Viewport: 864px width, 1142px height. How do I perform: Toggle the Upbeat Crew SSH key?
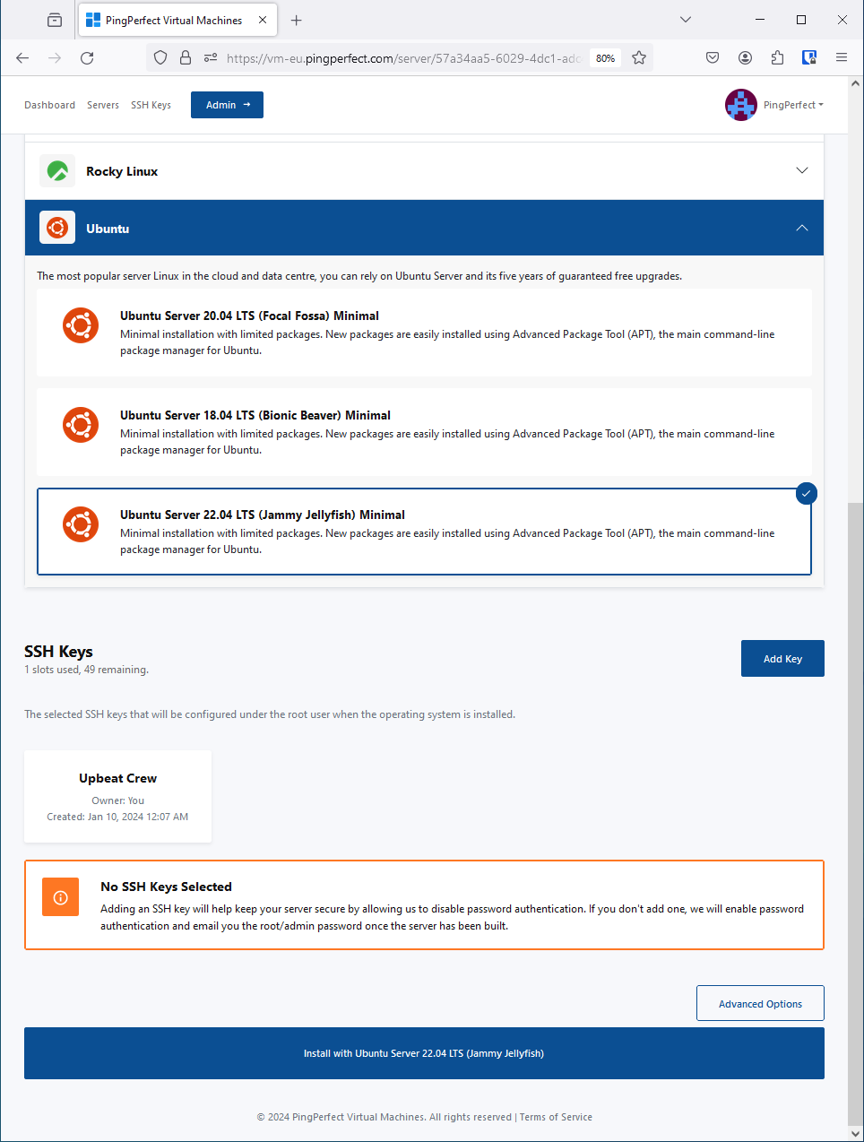117,796
